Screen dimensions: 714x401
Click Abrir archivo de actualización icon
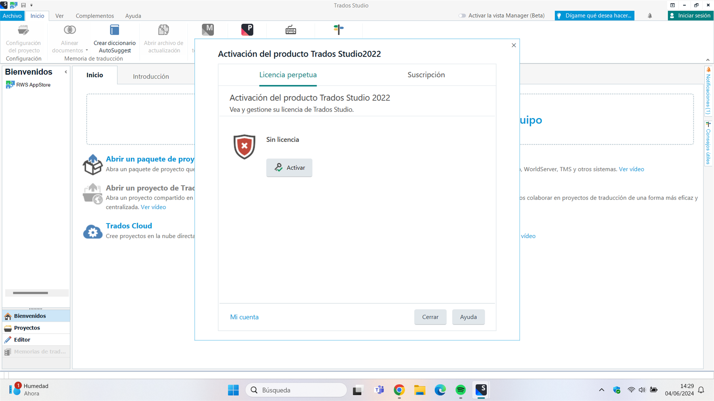(163, 30)
